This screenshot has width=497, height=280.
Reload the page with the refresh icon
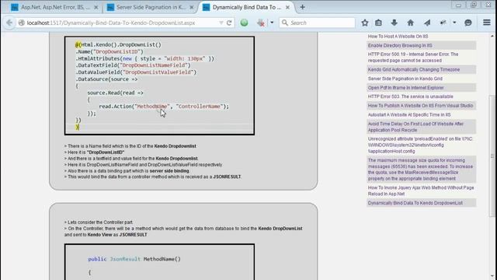[x=229, y=23]
